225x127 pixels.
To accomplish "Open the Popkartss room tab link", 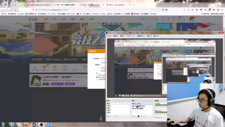I will pyautogui.click(x=54, y=59).
